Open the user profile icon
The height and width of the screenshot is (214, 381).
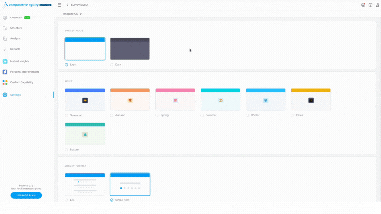tap(378, 5)
